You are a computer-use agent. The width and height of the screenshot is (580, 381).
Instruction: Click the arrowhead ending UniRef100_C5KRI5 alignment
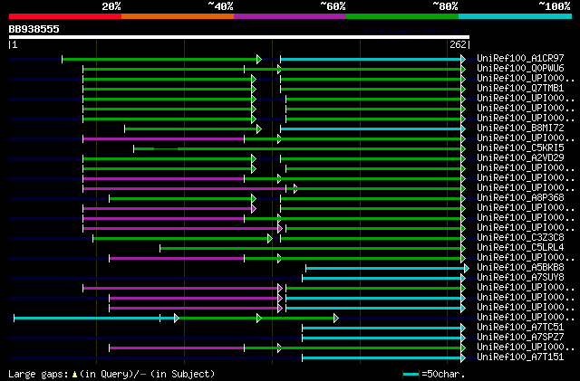pos(463,149)
